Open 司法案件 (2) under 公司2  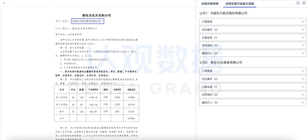click(253, 79)
